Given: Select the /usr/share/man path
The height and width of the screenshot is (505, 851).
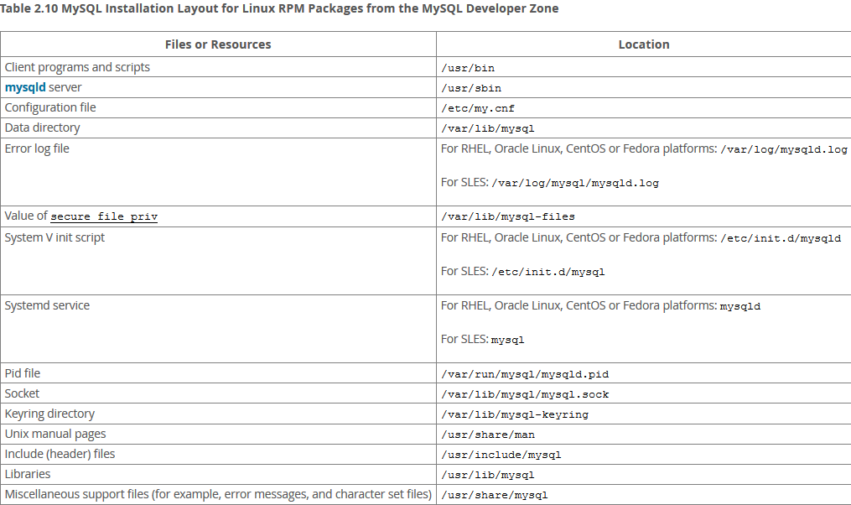Looking at the screenshot, I should 488,435.
